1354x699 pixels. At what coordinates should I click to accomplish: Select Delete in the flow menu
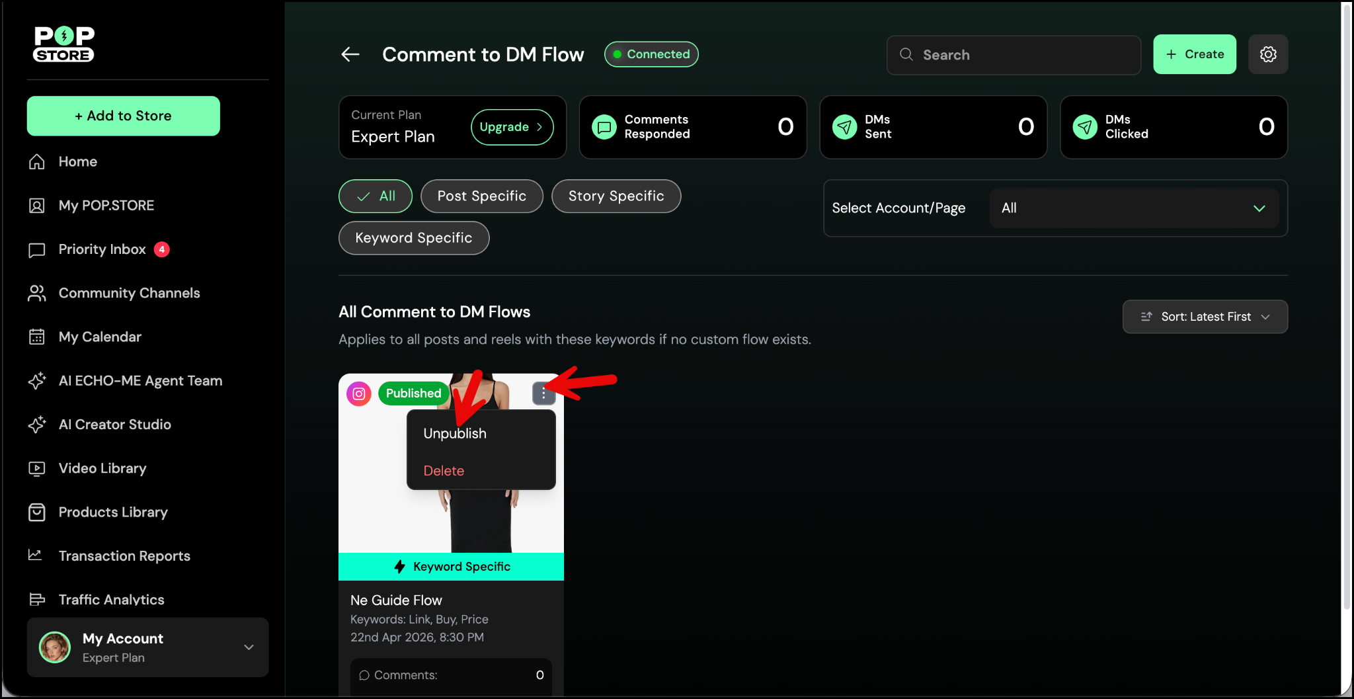(444, 471)
